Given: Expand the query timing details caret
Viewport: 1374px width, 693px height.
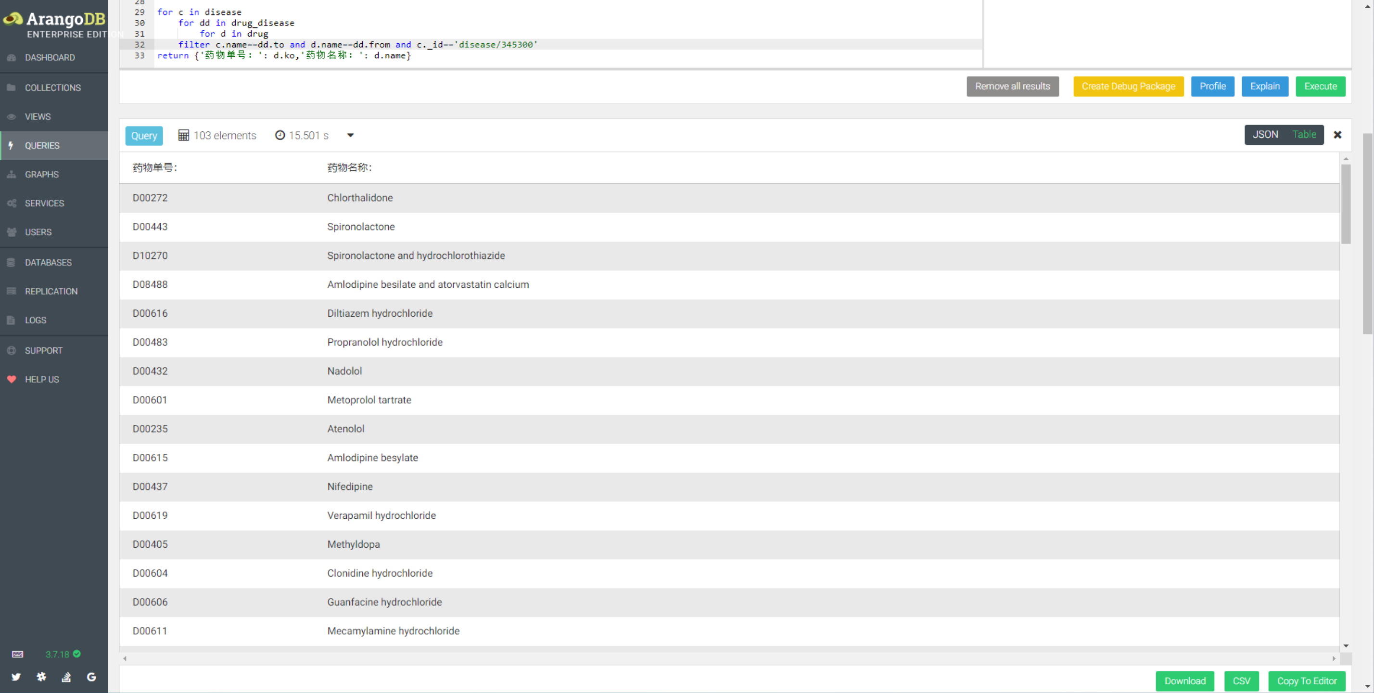Looking at the screenshot, I should point(350,136).
